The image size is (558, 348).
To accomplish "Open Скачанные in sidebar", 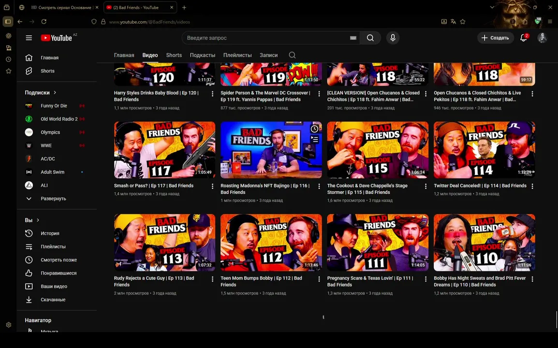I will (53, 300).
